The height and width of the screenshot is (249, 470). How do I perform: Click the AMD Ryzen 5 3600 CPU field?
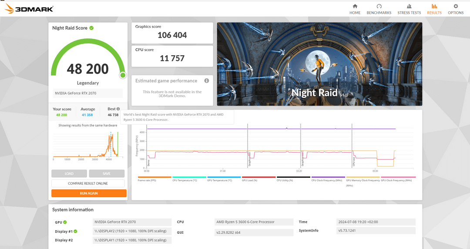(254, 222)
